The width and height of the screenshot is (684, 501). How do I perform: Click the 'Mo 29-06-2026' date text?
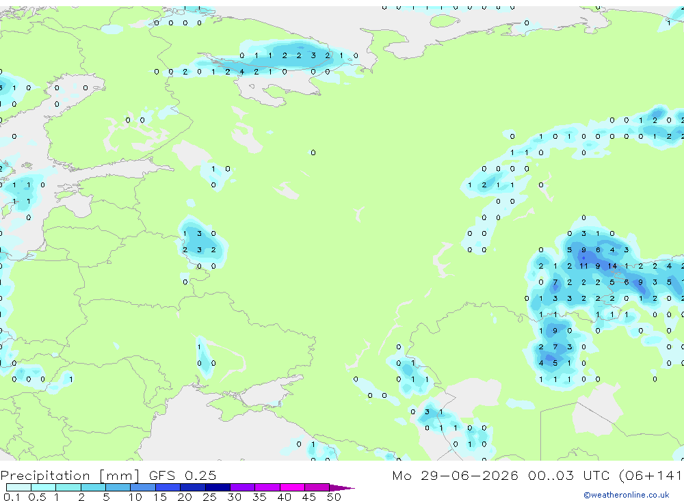455,475
